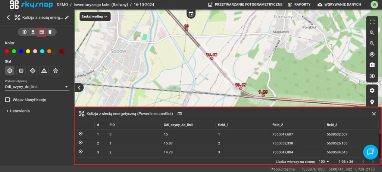
Task: Click the attribute table icon in layer toolbar
Action: coord(41,32)
